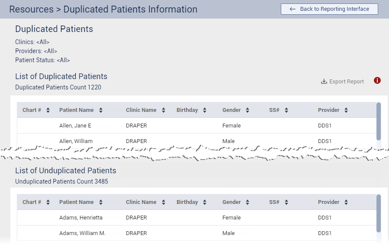The height and width of the screenshot is (245, 389).
Task: Click the Export Report download icon
Action: (324, 81)
